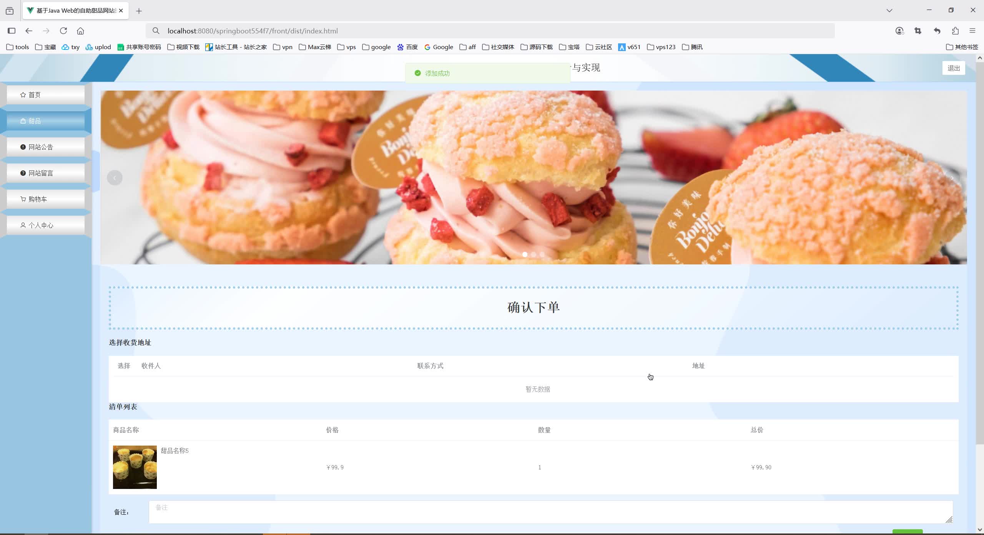This screenshot has width=984, height=535.
Task: Click the question mark icon beside 网站留言
Action: [23, 173]
